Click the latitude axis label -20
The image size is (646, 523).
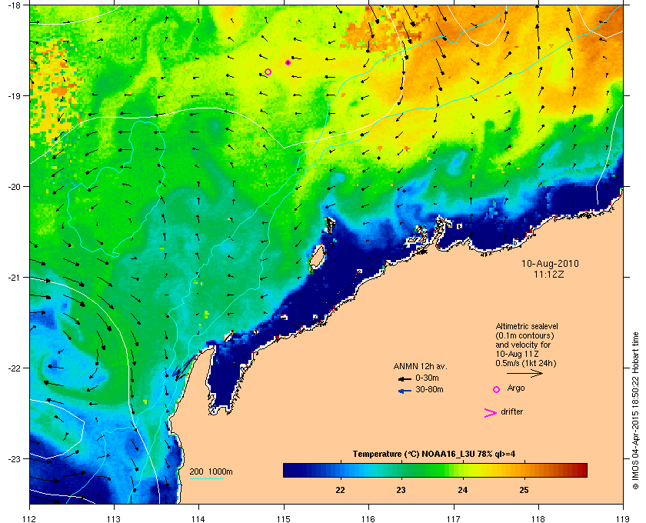coord(15,187)
